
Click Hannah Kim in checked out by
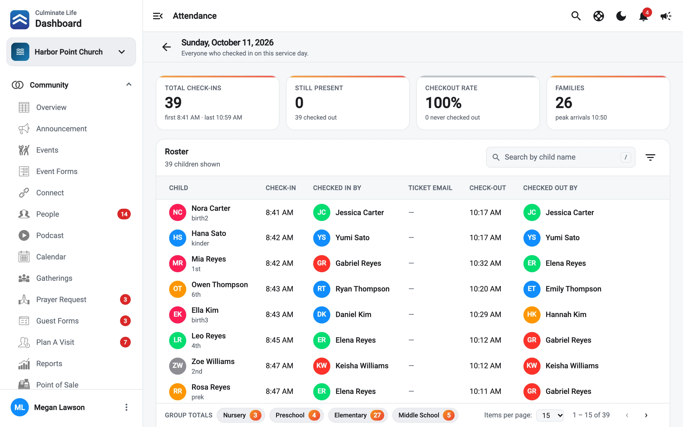pyautogui.click(x=566, y=314)
